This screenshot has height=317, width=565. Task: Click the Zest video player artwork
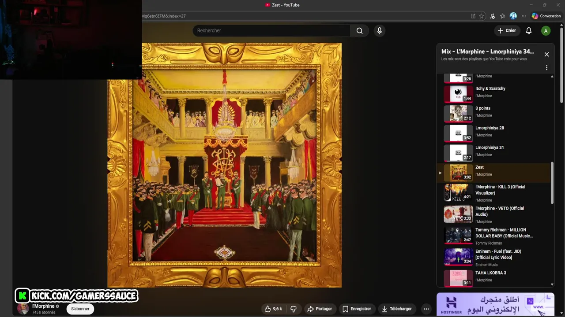[x=224, y=165]
